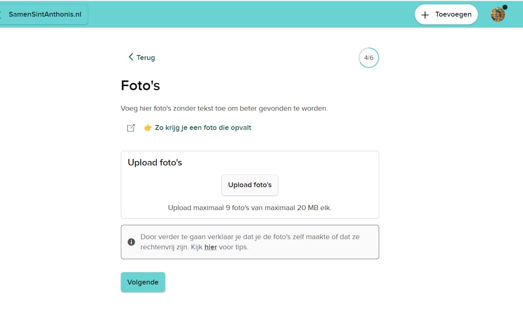Image resolution: width=523 pixels, height=334 pixels.
Task: Follow the "hier" tips link
Action: click(211, 247)
